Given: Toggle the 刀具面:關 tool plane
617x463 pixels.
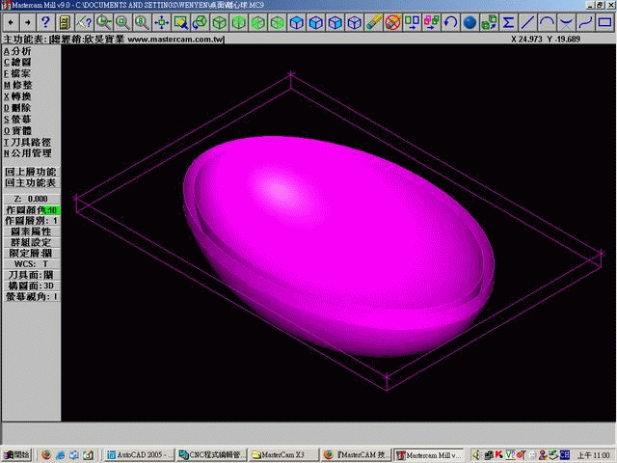Looking at the screenshot, I should [31, 275].
